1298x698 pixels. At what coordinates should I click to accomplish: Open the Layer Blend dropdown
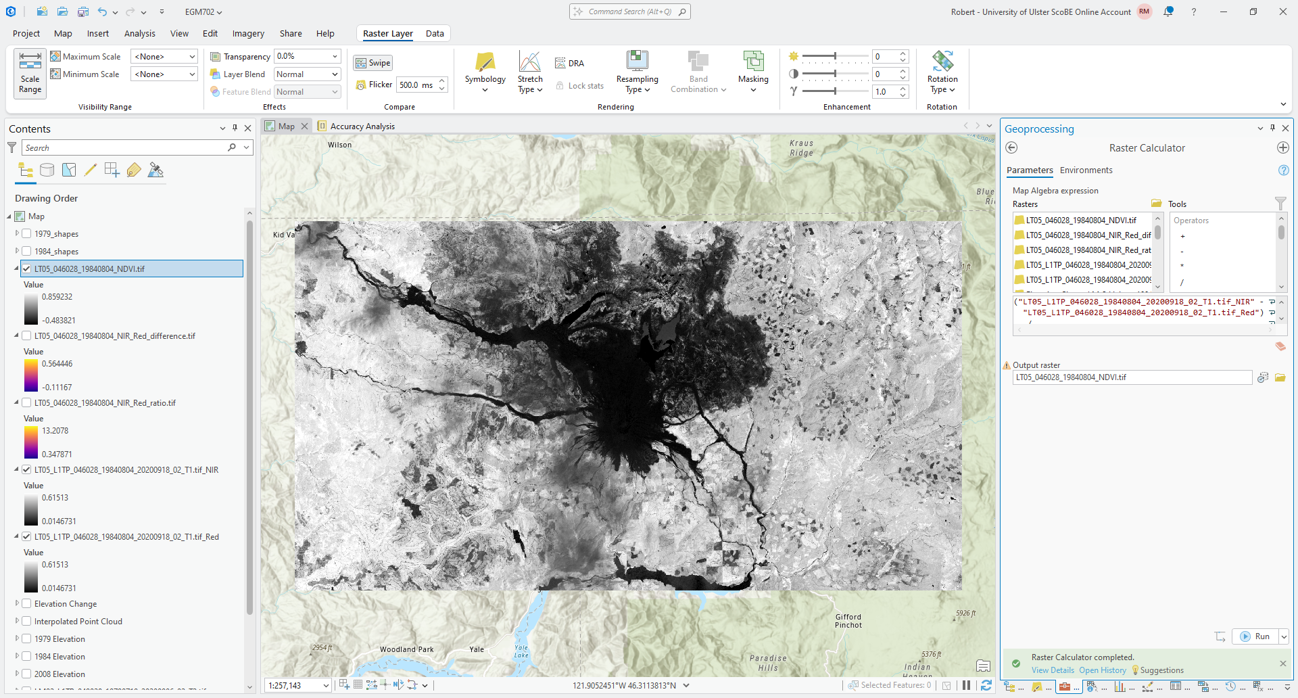click(307, 74)
